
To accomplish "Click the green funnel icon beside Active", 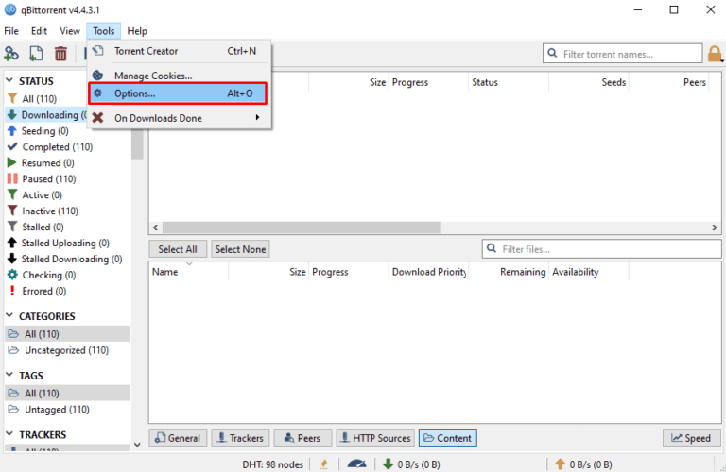I will click(12, 194).
